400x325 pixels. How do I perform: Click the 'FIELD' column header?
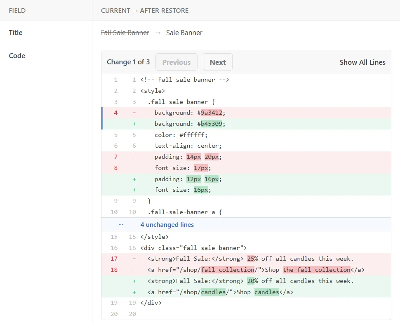pyautogui.click(x=17, y=10)
